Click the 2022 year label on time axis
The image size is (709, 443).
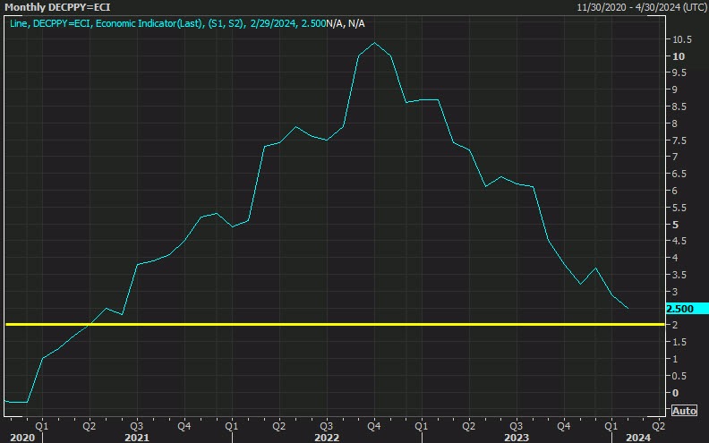pyautogui.click(x=327, y=438)
